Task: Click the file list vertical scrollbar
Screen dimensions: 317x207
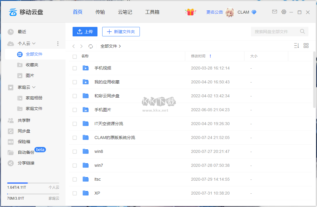Action: (314, 80)
